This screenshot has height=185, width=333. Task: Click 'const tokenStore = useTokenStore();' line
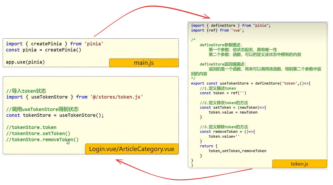[x=55, y=115]
